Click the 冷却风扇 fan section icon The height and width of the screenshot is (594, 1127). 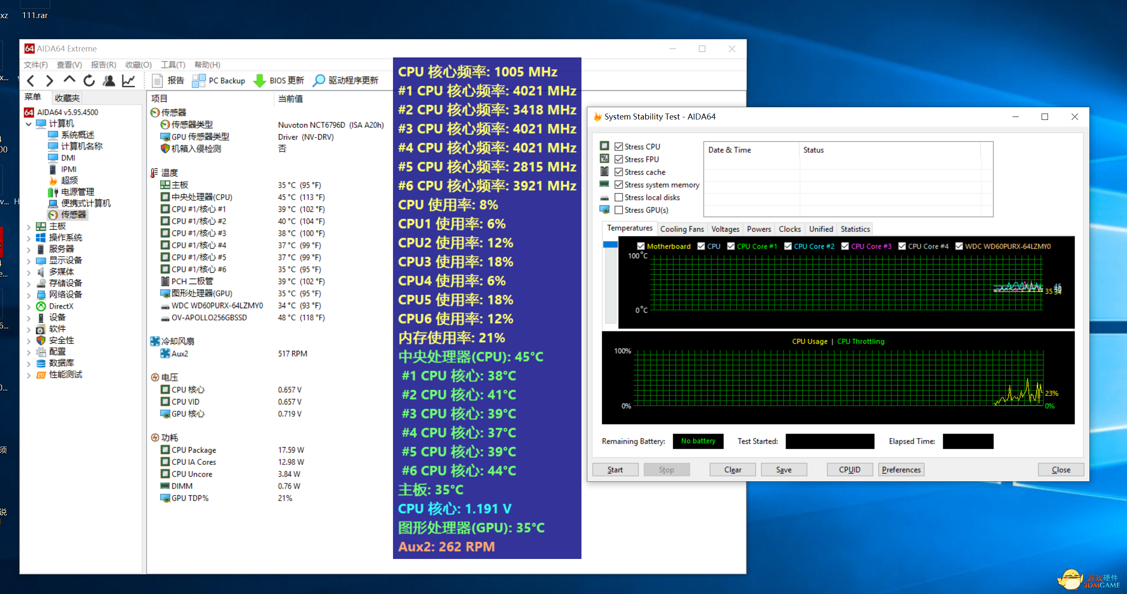[x=155, y=341]
